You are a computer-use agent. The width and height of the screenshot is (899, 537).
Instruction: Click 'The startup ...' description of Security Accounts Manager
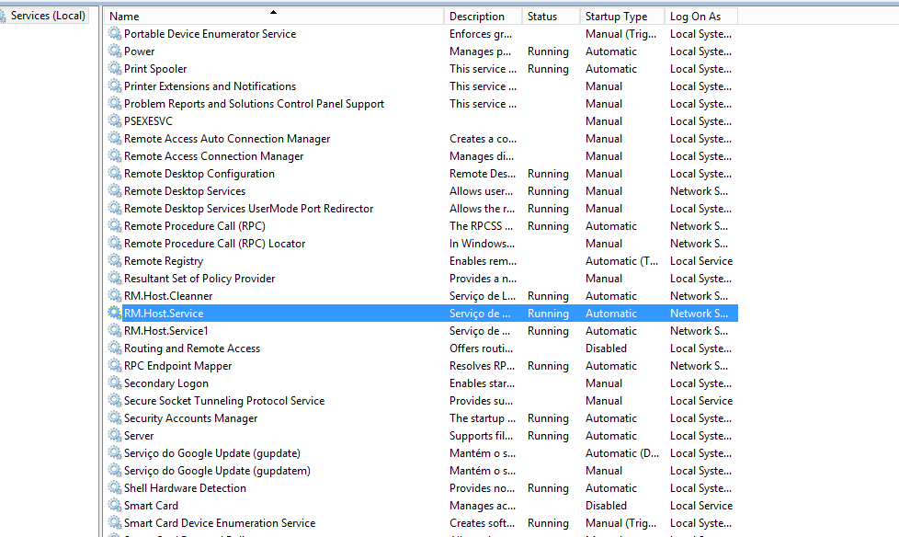(x=483, y=418)
